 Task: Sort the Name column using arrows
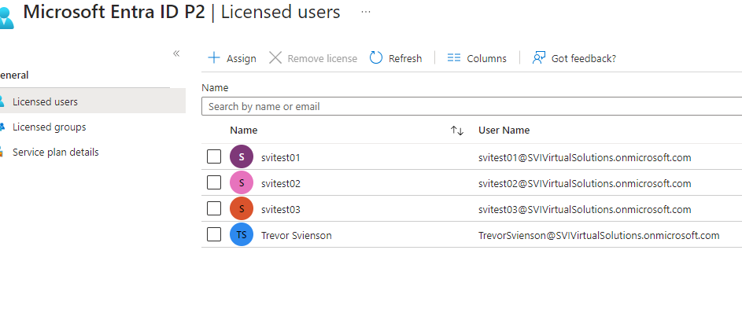(x=456, y=131)
